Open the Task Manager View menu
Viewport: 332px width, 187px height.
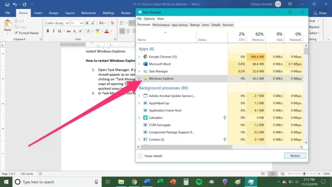click(x=160, y=19)
